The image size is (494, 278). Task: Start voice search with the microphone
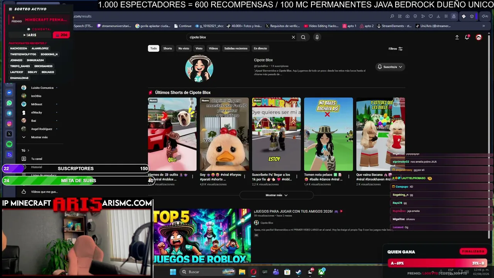(317, 37)
